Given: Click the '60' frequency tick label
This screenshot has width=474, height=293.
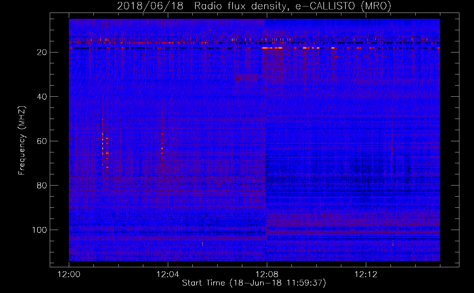Looking at the screenshot, I should click(x=42, y=141).
